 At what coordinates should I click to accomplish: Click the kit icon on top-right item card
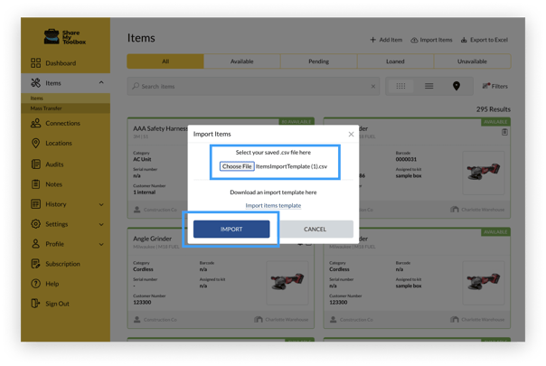point(504,132)
